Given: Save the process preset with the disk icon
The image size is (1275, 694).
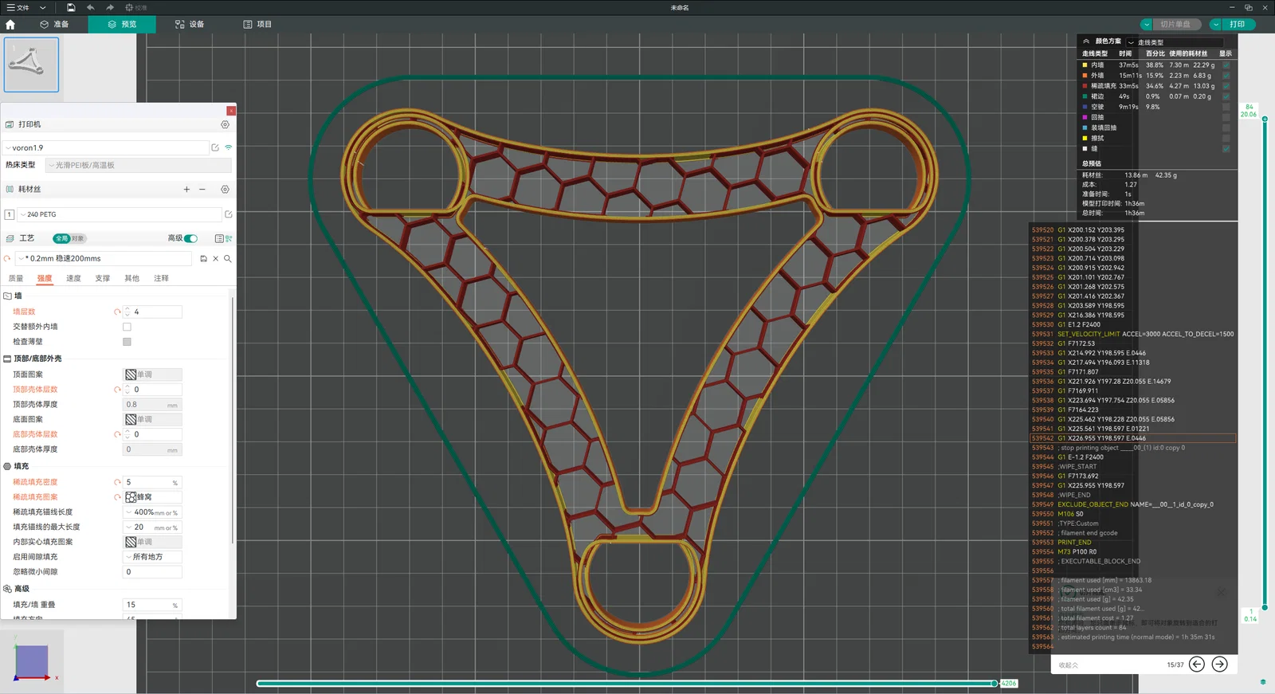Looking at the screenshot, I should [x=203, y=259].
